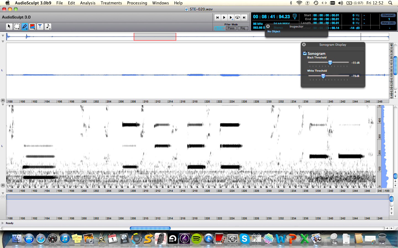
Task: Open the Analysis menu
Action: (x=88, y=3)
